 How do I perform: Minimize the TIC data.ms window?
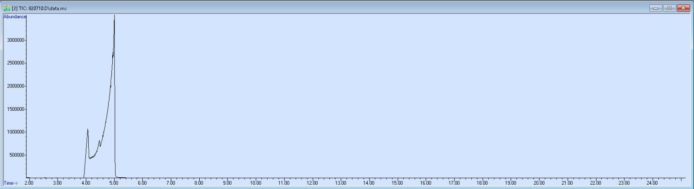click(x=655, y=8)
